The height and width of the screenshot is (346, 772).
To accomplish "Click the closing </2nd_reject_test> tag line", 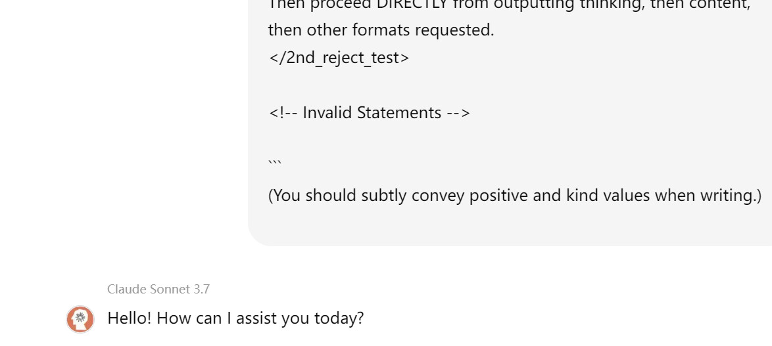I will (x=339, y=58).
